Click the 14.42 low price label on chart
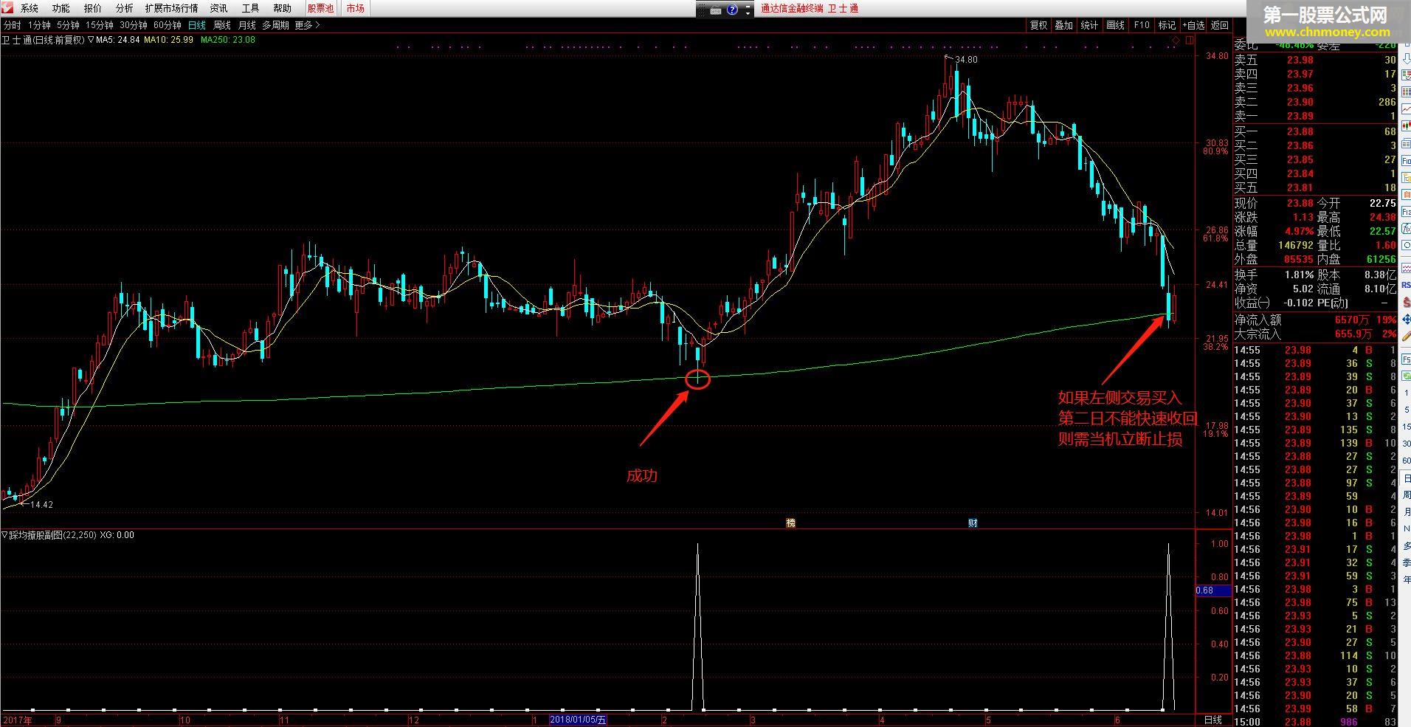Screen dimensions: 1411x727 tap(41, 505)
